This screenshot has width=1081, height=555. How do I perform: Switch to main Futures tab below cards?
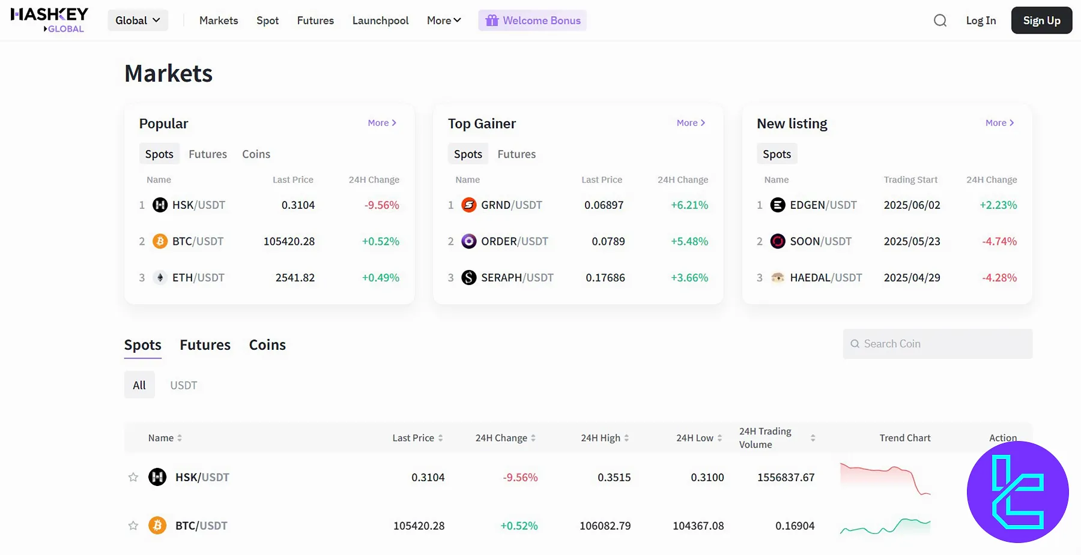[x=205, y=345]
